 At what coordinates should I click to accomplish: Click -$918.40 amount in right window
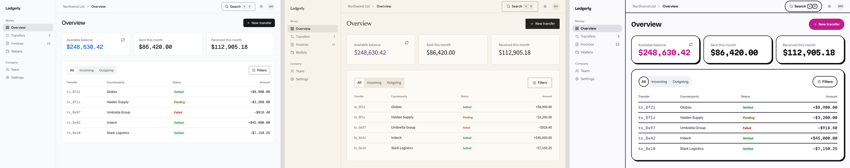point(827,128)
